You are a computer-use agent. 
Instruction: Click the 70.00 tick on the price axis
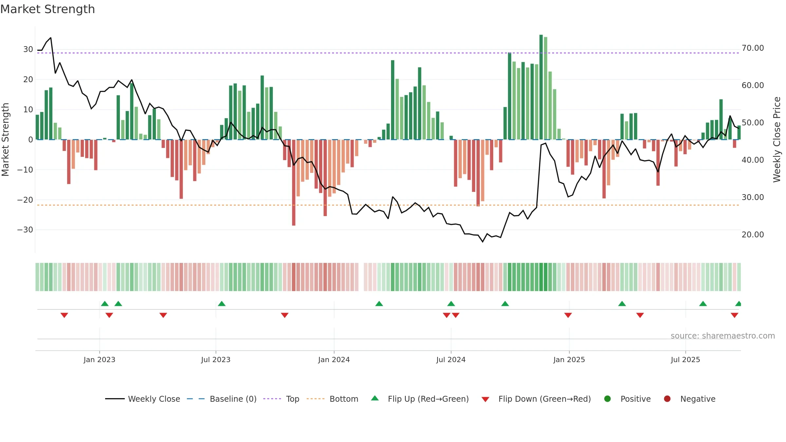click(x=753, y=48)
